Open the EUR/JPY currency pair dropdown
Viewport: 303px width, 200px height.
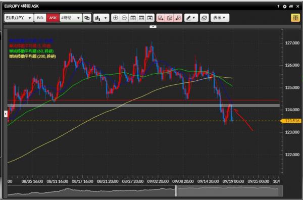[19, 18]
